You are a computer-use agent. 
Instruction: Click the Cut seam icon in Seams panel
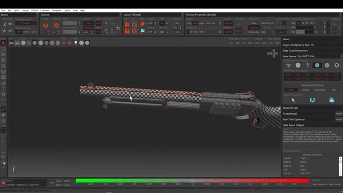pyautogui.click(x=4, y=24)
